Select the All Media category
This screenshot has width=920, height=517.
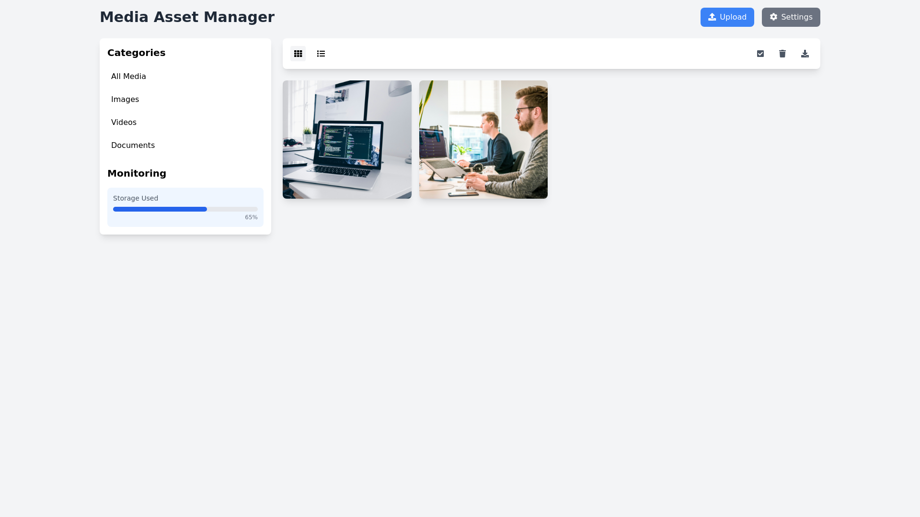coord(128,77)
